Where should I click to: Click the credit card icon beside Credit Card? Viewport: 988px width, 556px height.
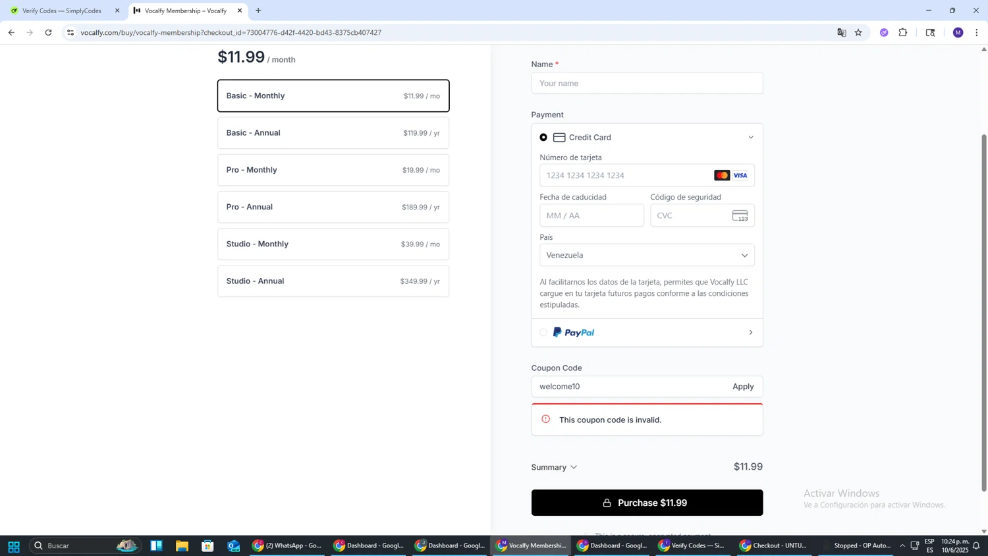coord(559,137)
